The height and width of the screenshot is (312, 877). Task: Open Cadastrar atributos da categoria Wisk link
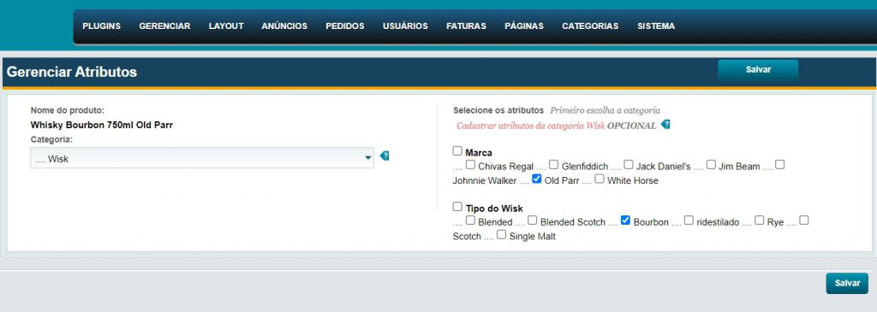531,127
